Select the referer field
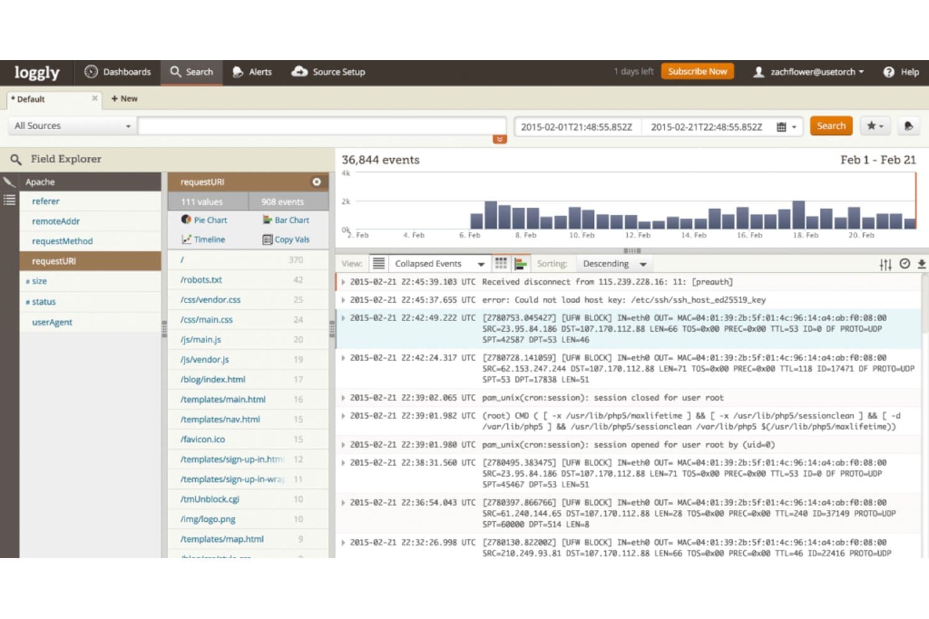929x619 pixels. click(x=46, y=201)
